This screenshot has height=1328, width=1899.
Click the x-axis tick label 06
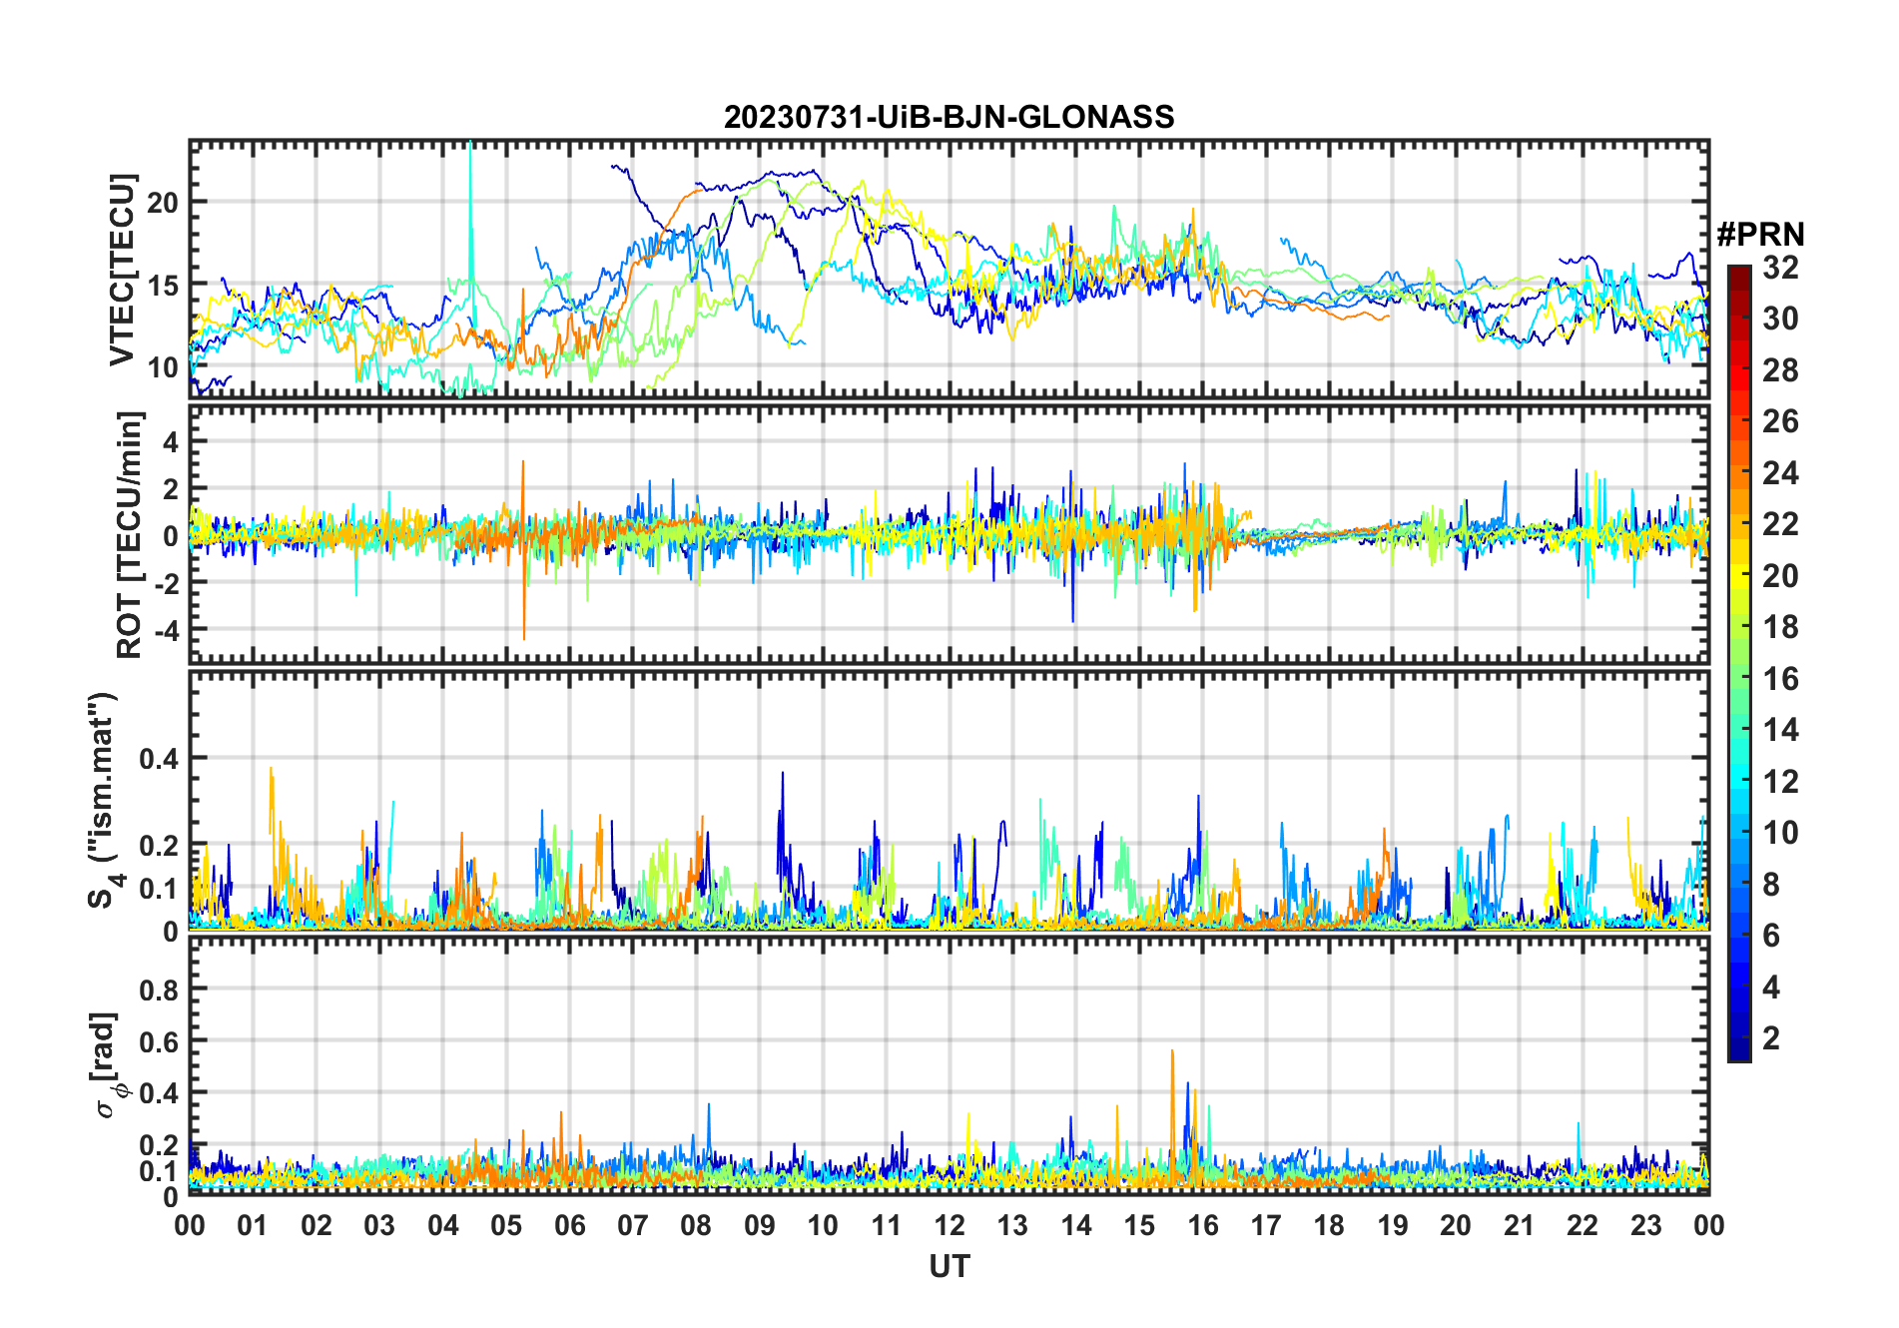pos(569,1225)
